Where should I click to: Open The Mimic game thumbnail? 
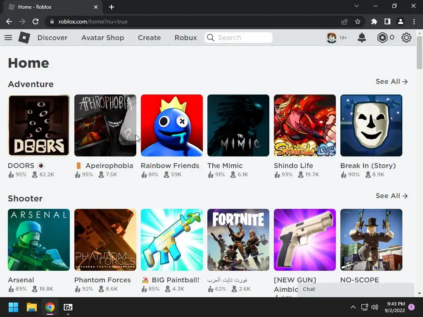coord(238,125)
